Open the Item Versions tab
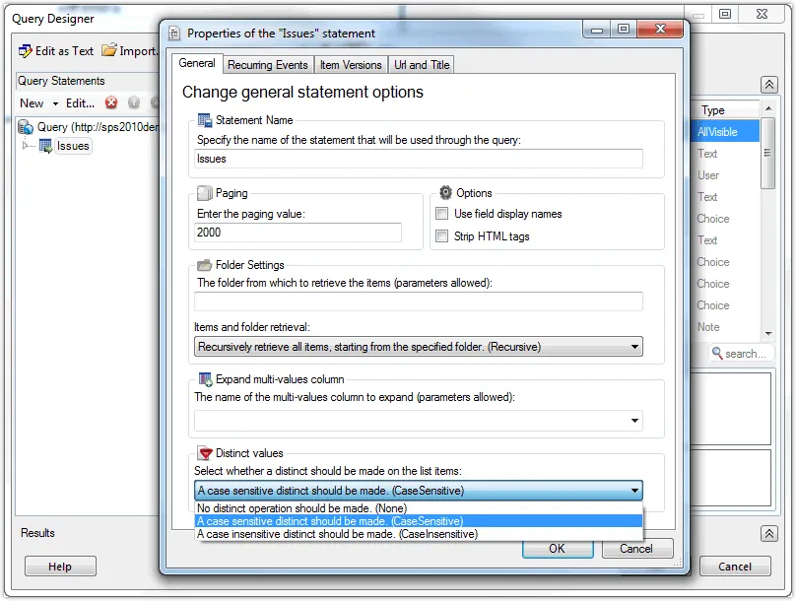796x601 pixels. coord(350,65)
